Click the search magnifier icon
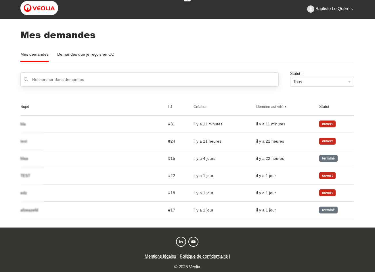This screenshot has width=375, height=272. pyautogui.click(x=26, y=79)
